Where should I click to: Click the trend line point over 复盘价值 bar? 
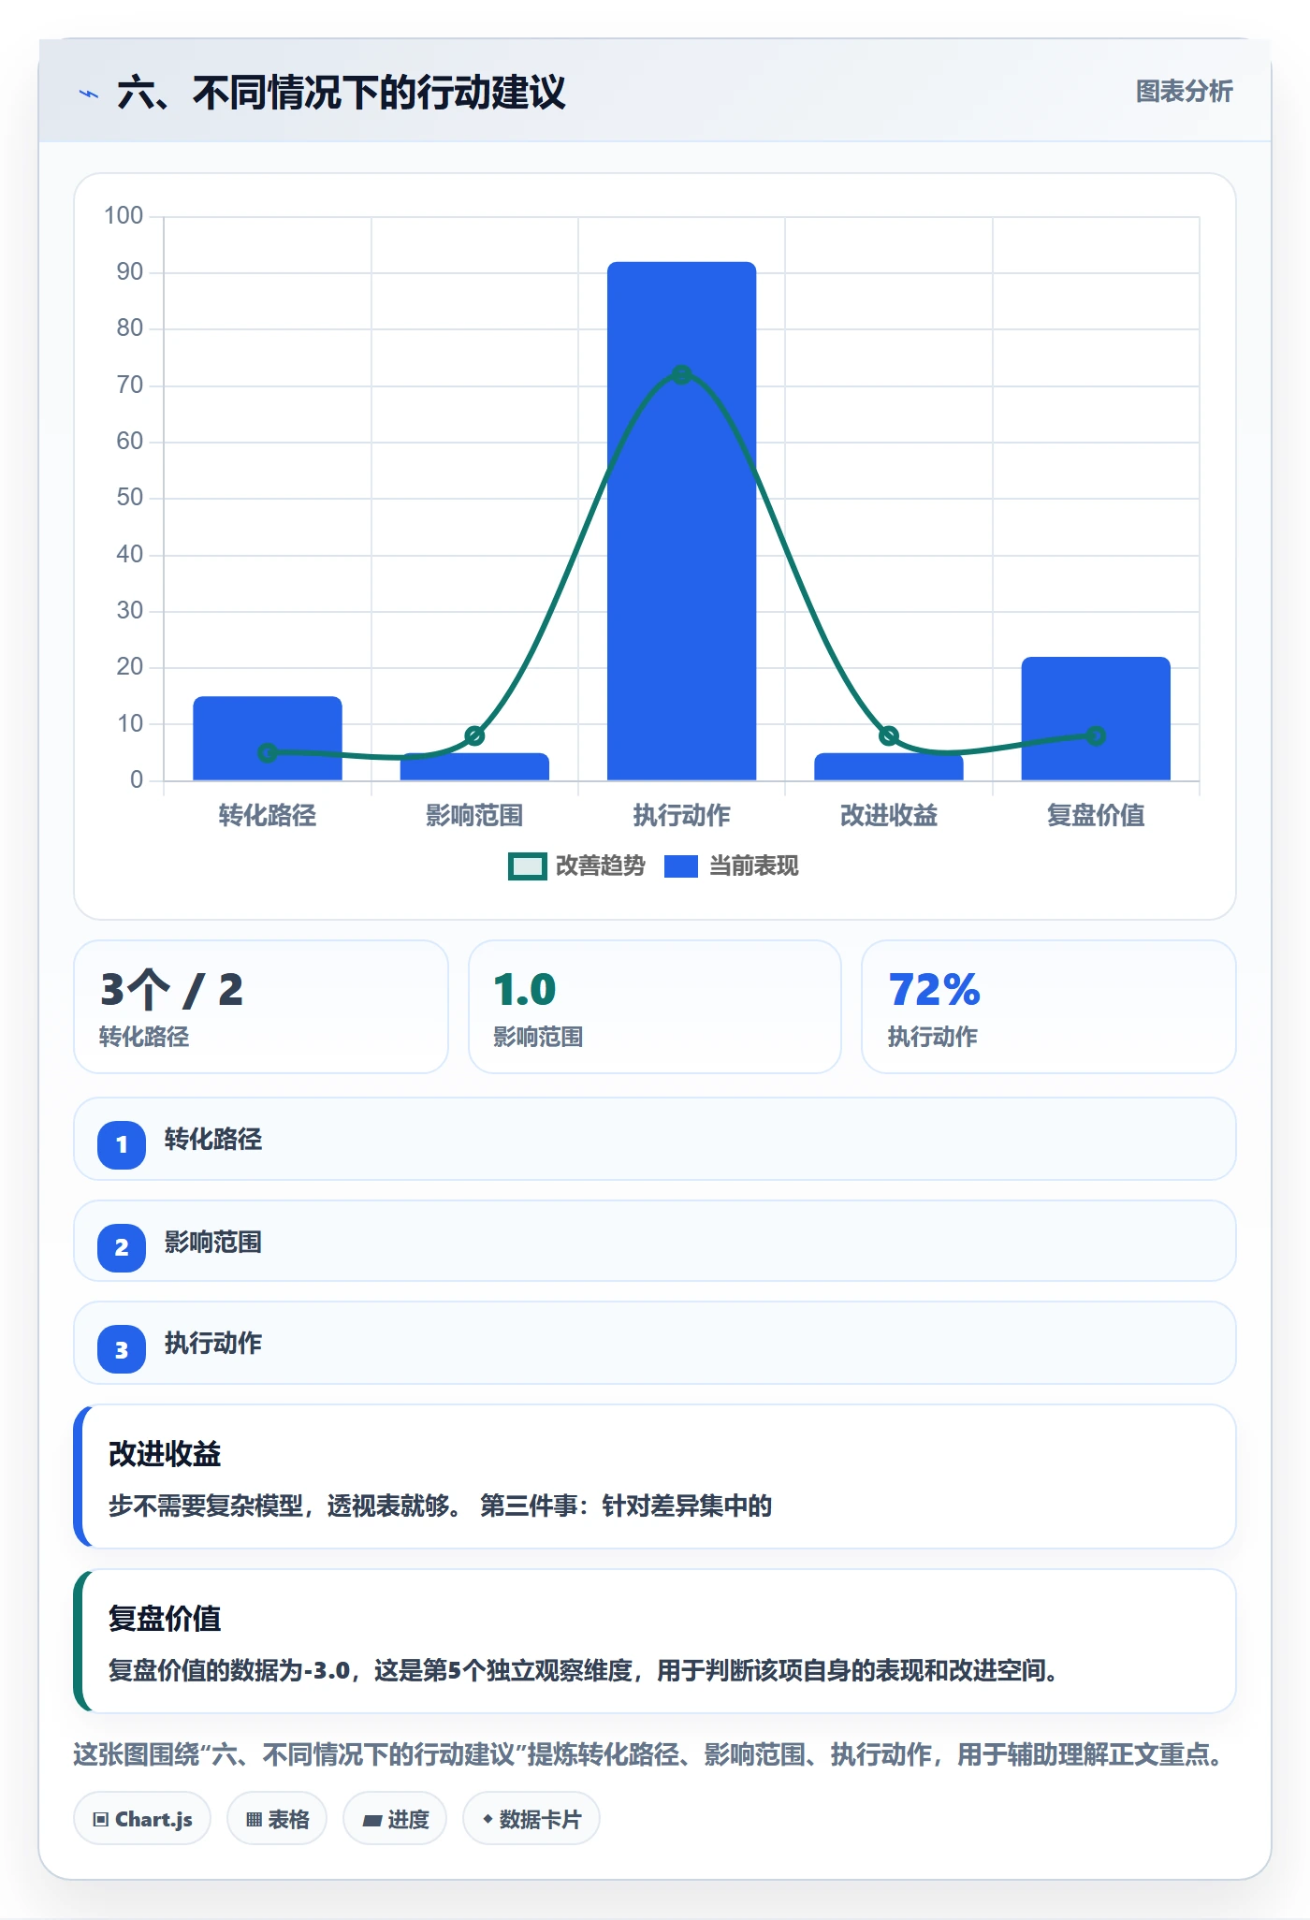1096,735
